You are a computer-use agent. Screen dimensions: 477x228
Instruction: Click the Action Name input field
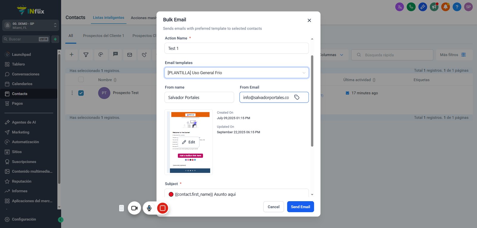coord(237,48)
